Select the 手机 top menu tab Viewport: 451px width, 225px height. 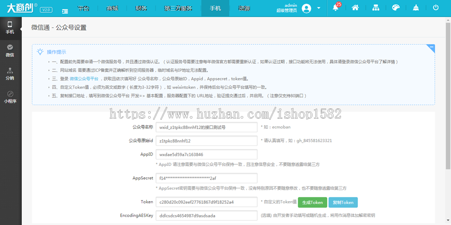click(216, 8)
